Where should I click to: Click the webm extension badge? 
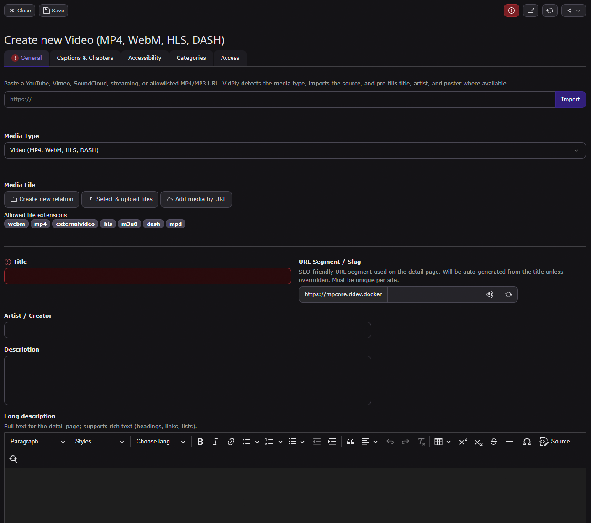point(16,224)
